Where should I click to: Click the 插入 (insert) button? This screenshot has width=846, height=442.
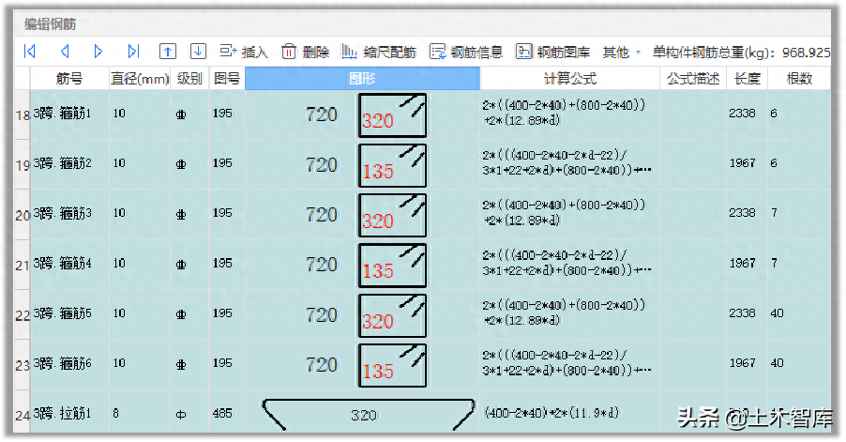243,52
